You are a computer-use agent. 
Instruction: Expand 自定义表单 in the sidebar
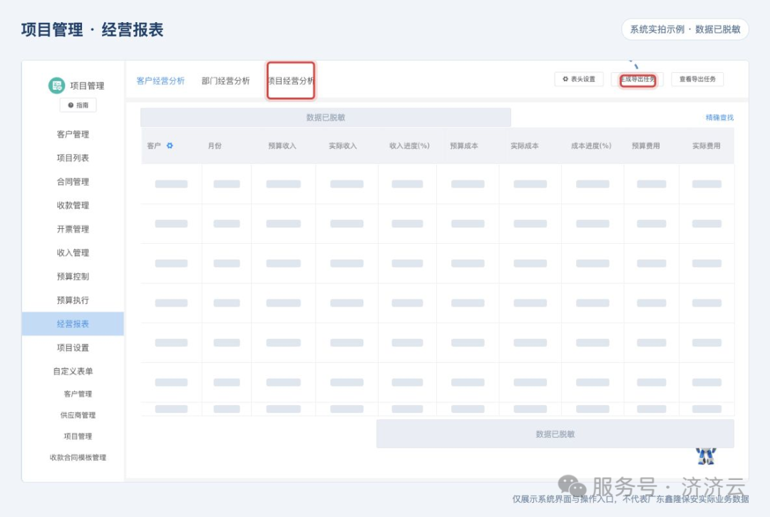point(73,372)
